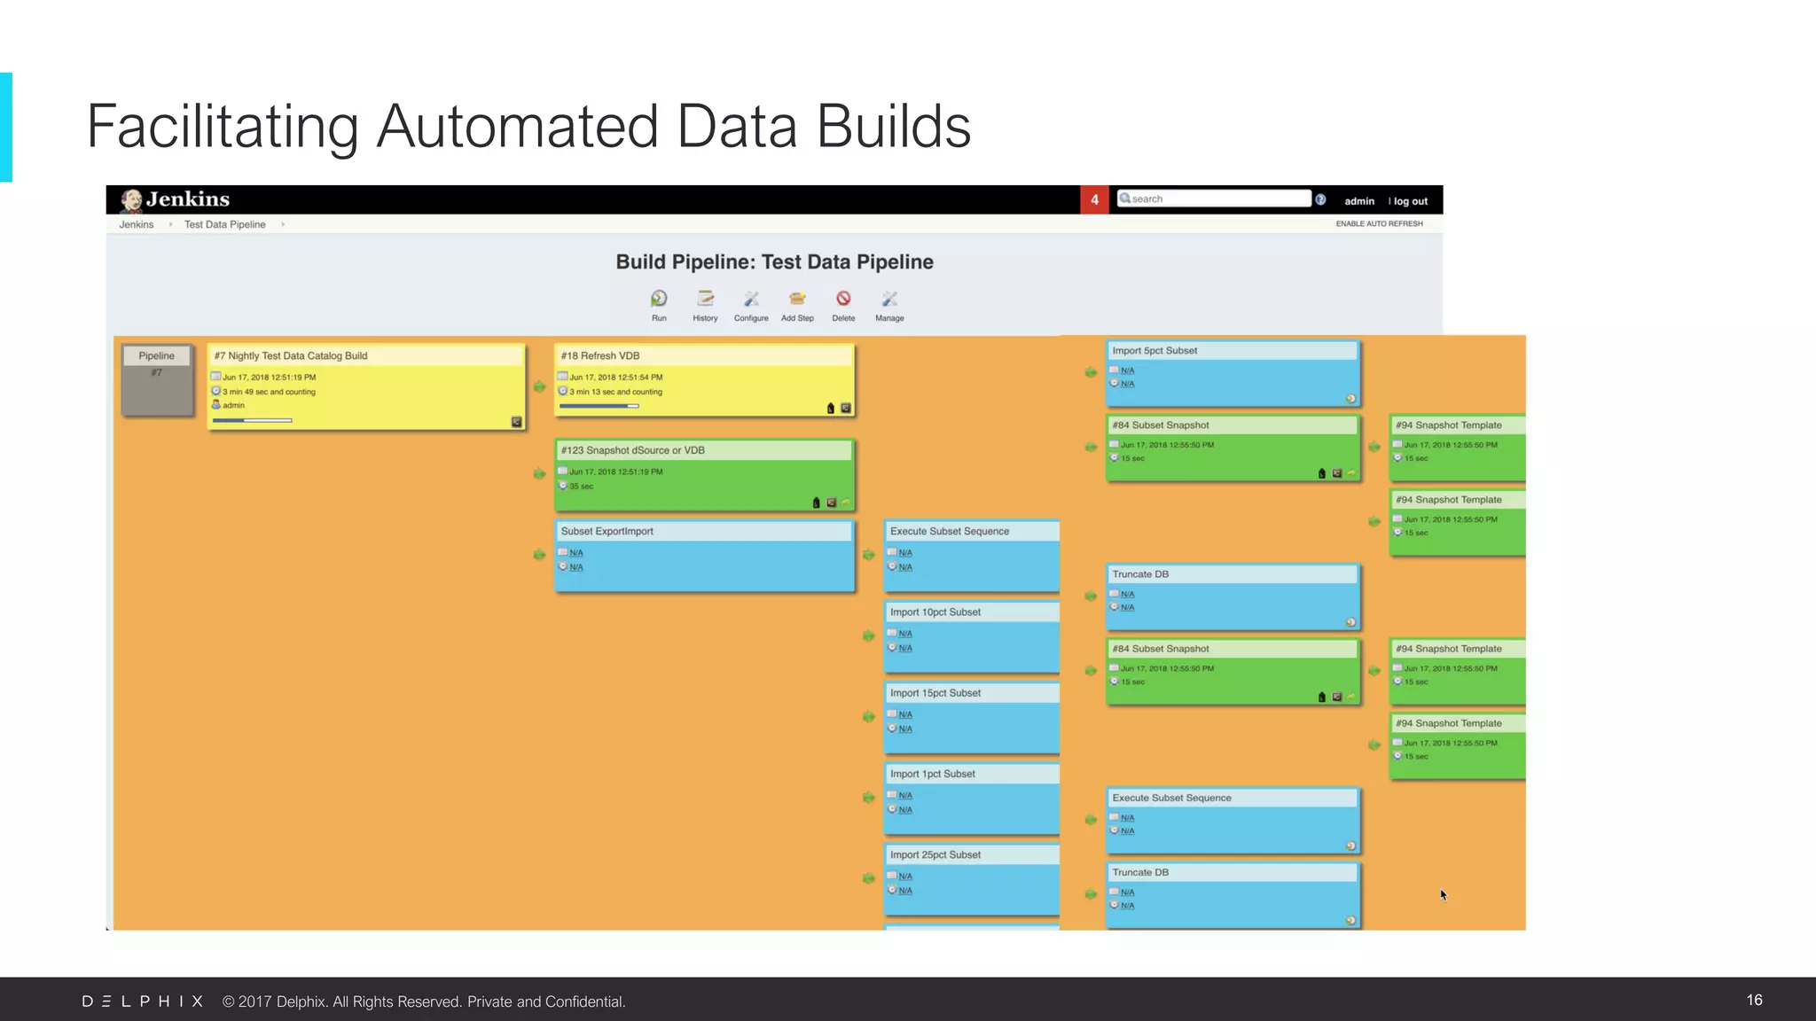The image size is (1816, 1021).
Task: Click the Manage icon
Action: pyautogui.click(x=889, y=299)
